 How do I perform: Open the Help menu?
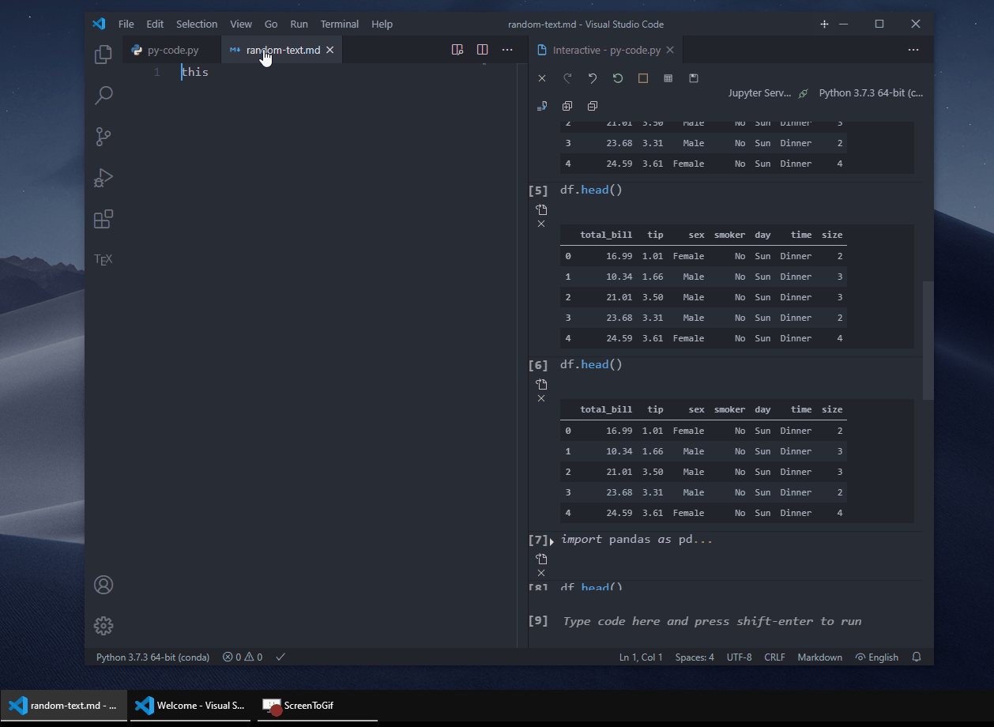coord(382,24)
